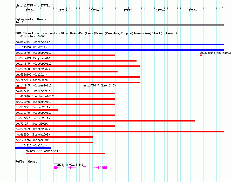
Task: Select the dgv1010n54 (Cooper2011) label
Action: 33,102
